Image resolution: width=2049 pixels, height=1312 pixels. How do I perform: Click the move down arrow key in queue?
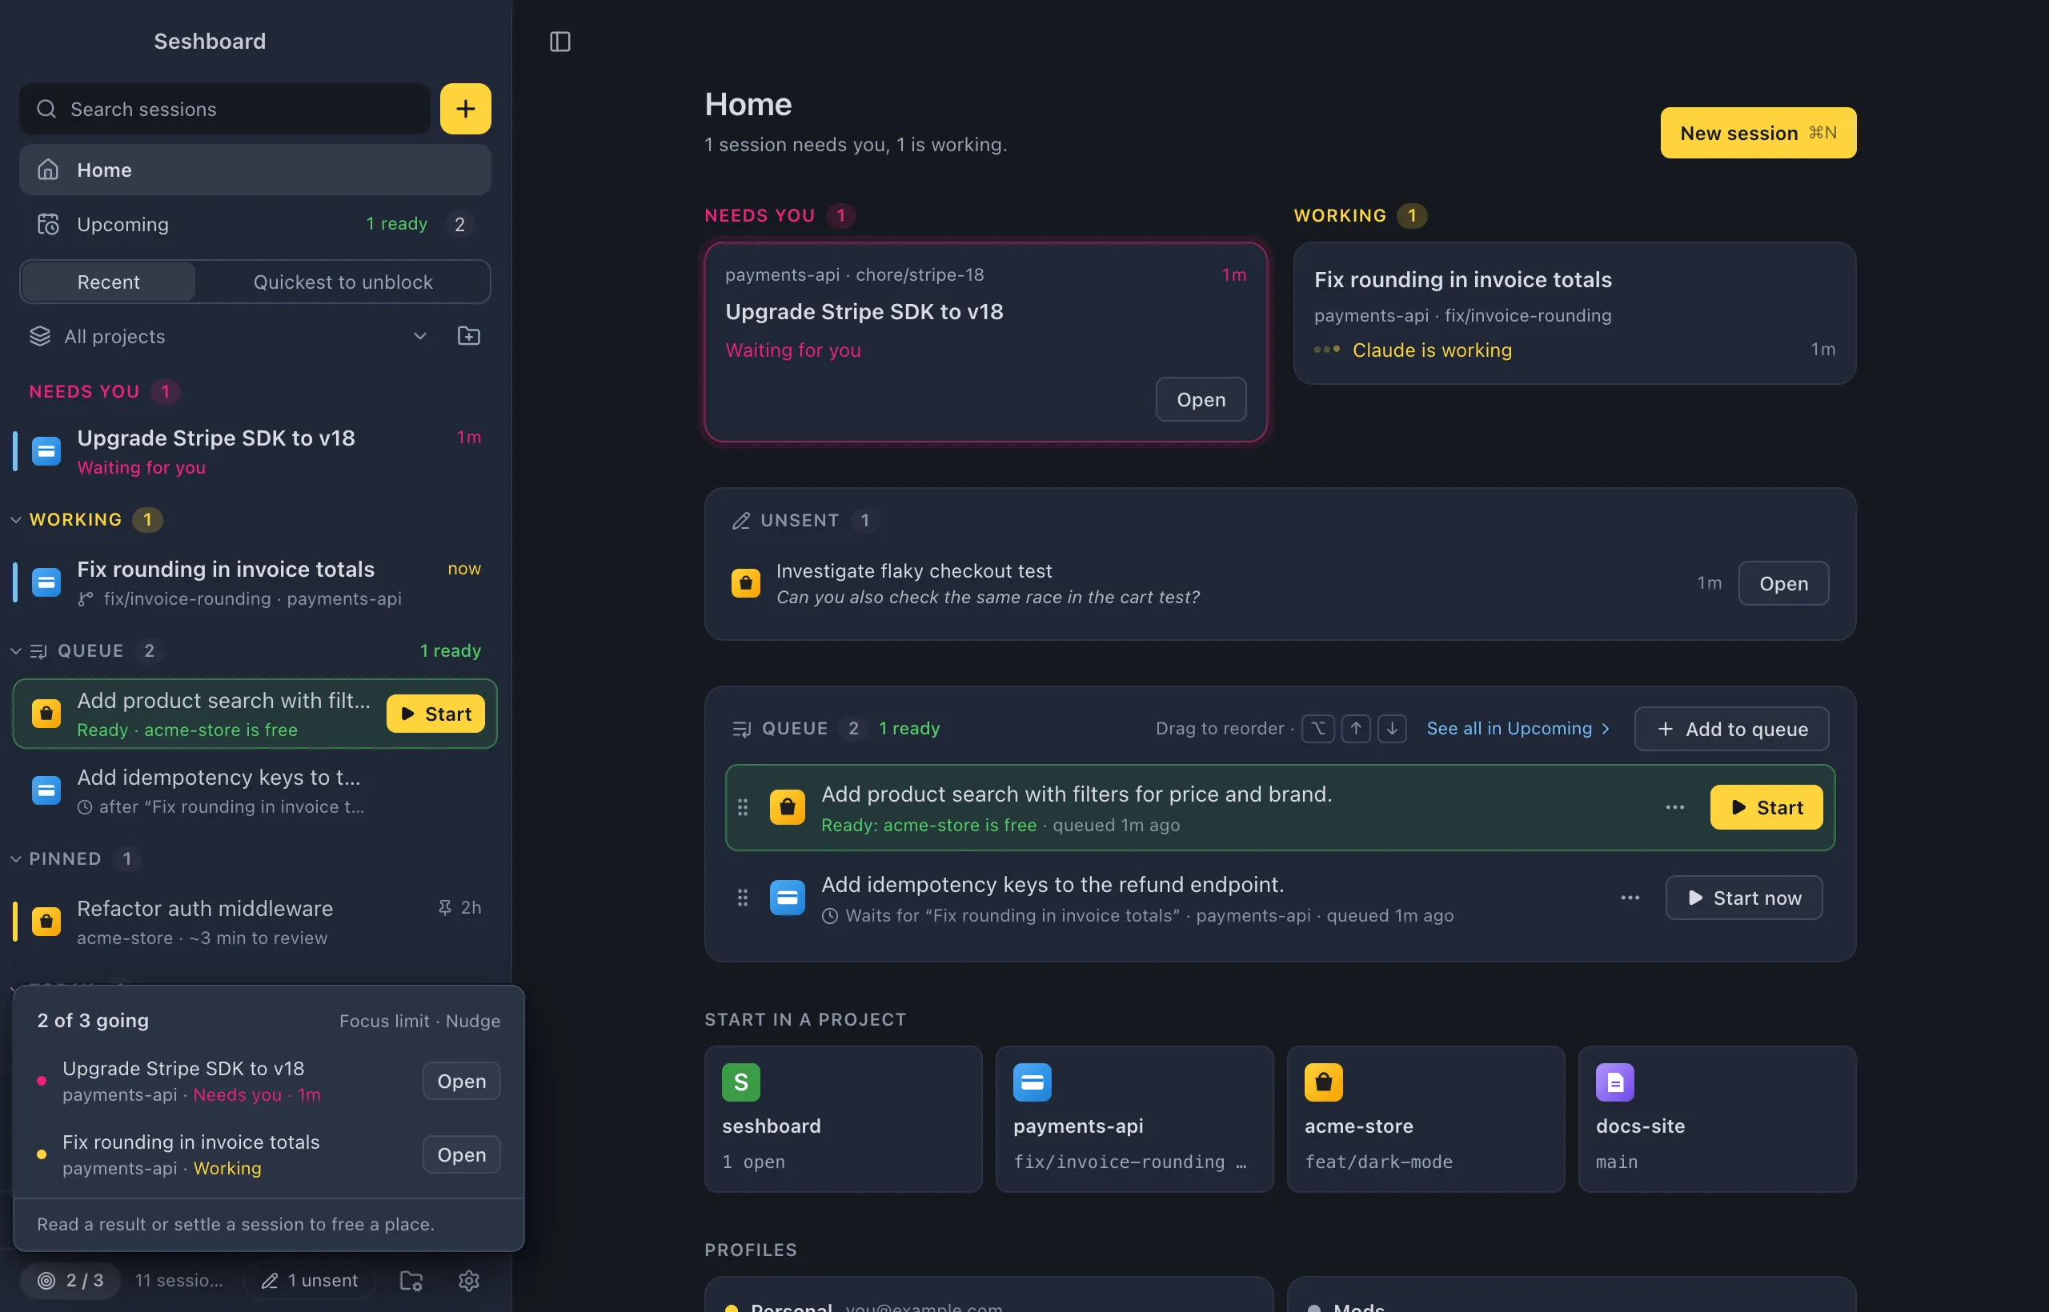1392,729
